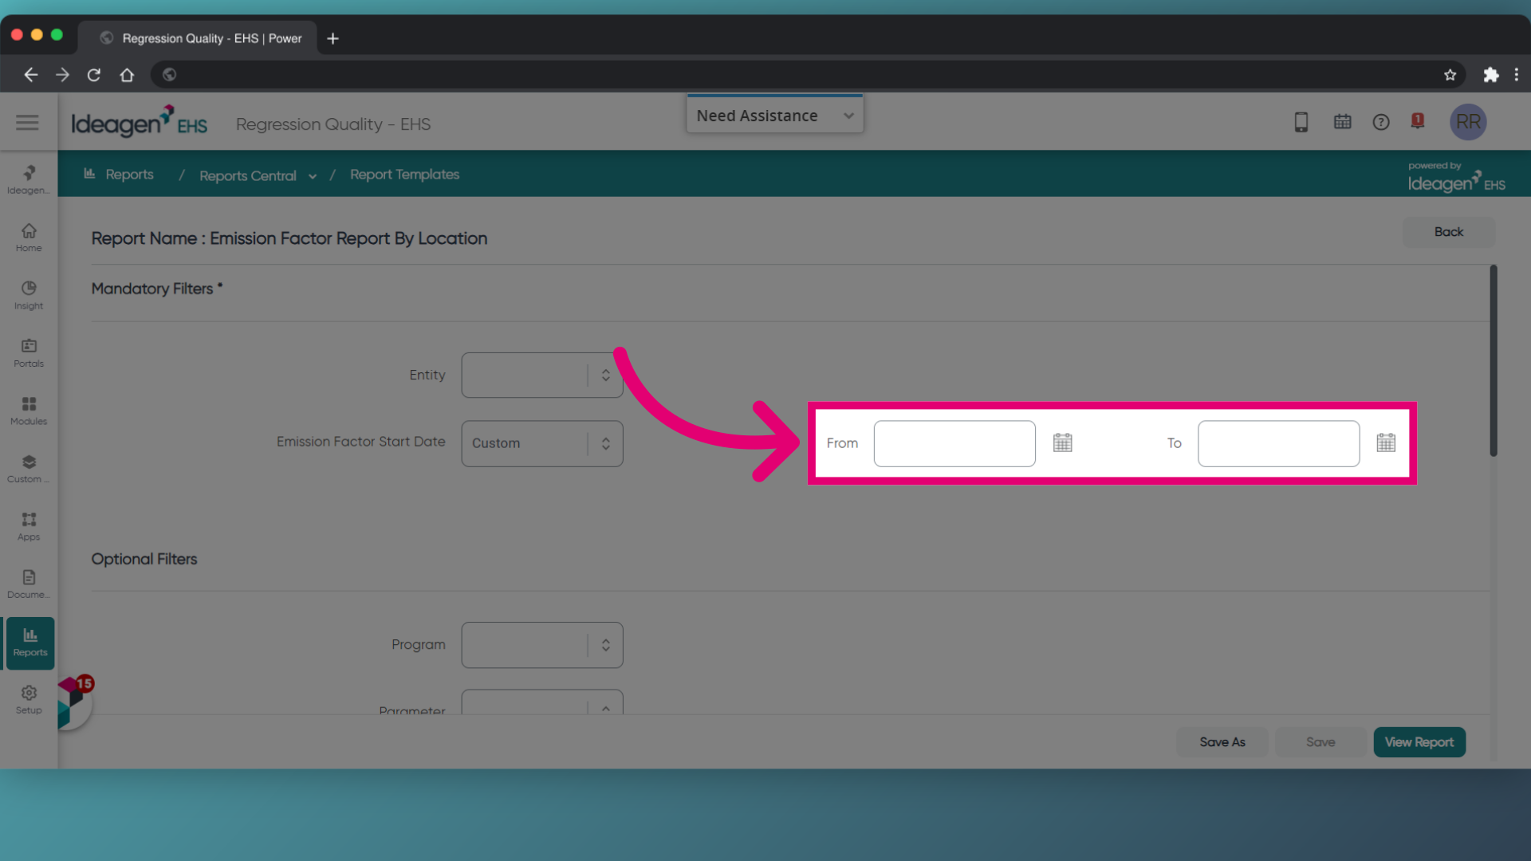Click the To date input field
Viewport: 1531px width, 861px height.
pyautogui.click(x=1278, y=443)
